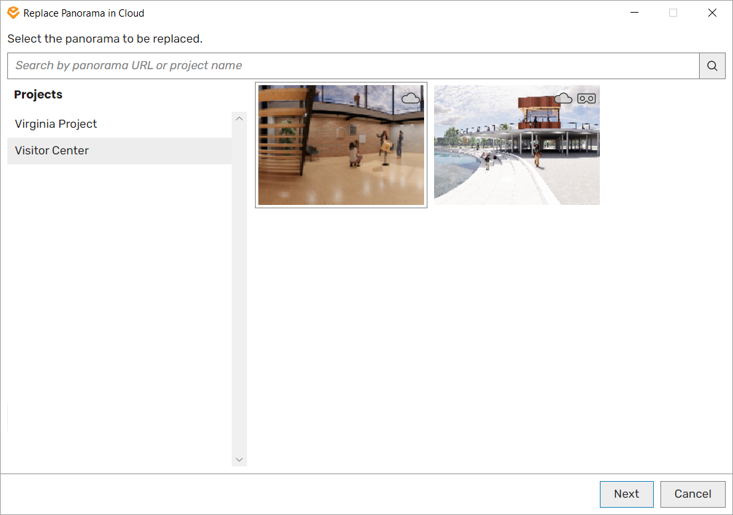Click the Enscape logo in title bar
This screenshot has height=515, width=733.
click(13, 13)
